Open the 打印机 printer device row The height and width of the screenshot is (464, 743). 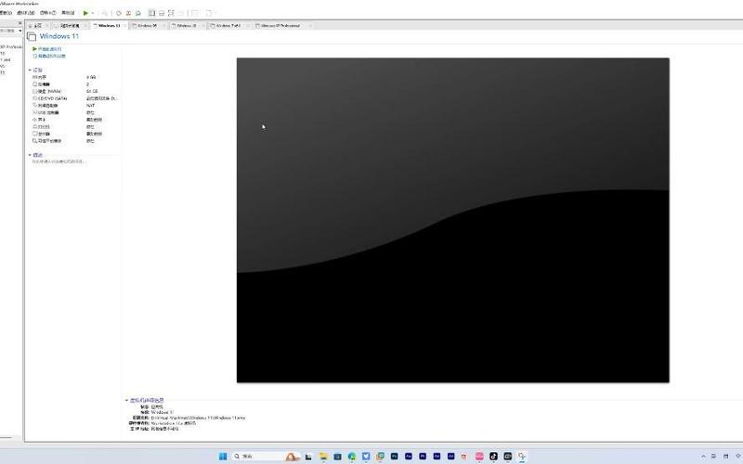pos(73,127)
